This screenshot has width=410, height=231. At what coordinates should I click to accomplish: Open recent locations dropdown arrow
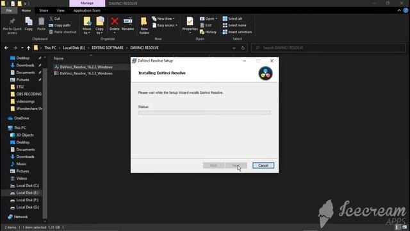point(22,48)
